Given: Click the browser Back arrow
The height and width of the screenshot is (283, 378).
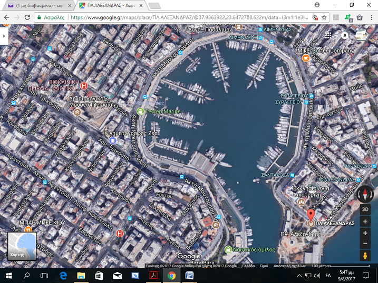Looking at the screenshot, I should pyautogui.click(x=7, y=17).
